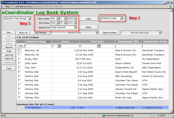
Task: Open the Reports button in the sidebar
Action: point(9,48)
